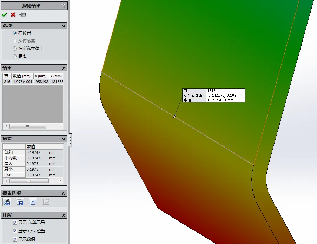Select result row value 1.975e-001
Viewport: 317px width, 244px height.
[22, 82]
